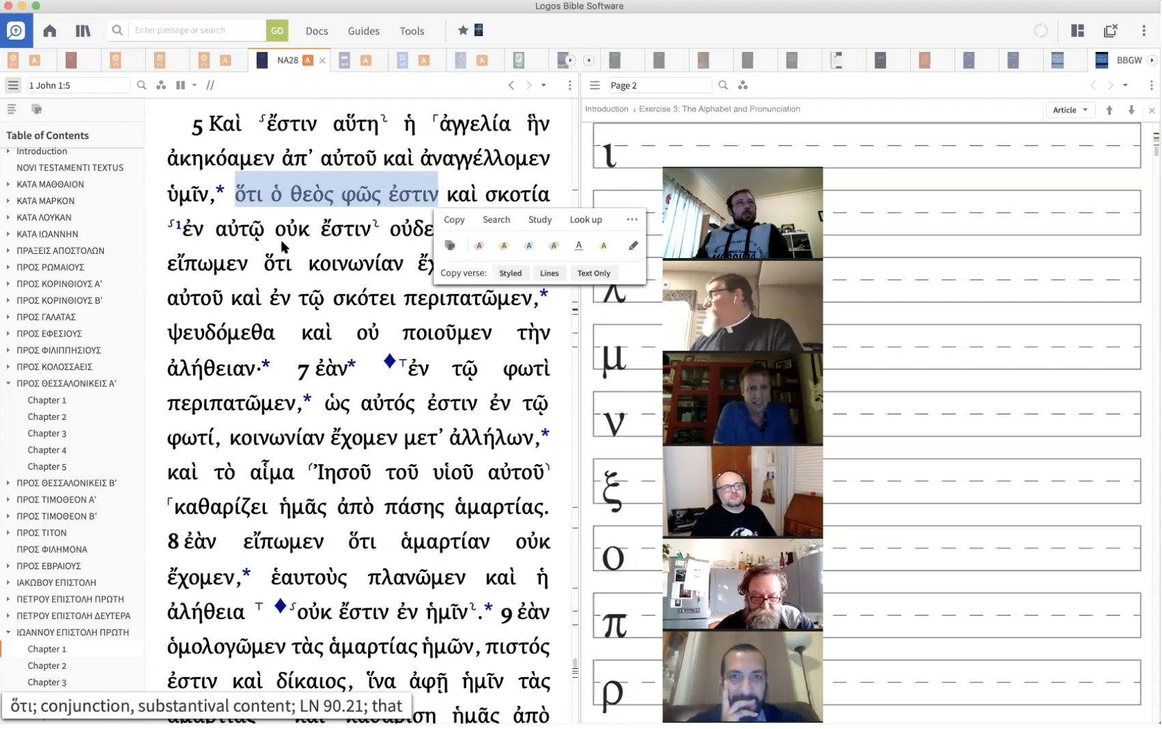Switch to the NA28 tab
Viewport: 1162px width, 729px height.
(287, 60)
